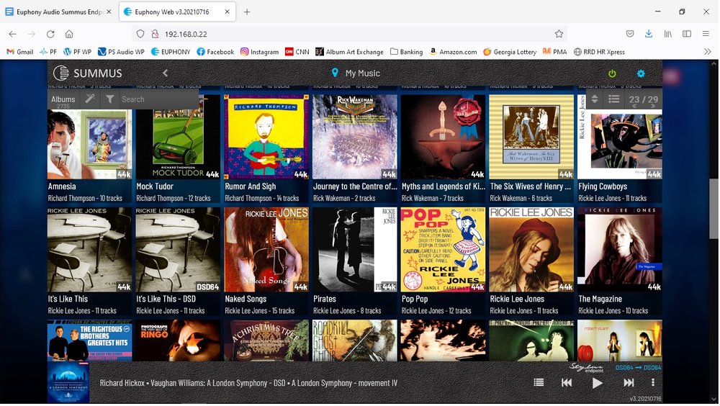Skip to previous track
This screenshot has width=720, height=406.
click(567, 382)
